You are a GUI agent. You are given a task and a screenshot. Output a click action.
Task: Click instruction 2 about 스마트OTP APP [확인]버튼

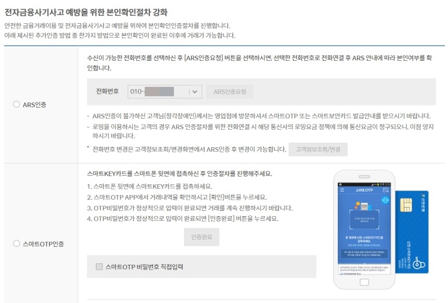tap(177, 198)
